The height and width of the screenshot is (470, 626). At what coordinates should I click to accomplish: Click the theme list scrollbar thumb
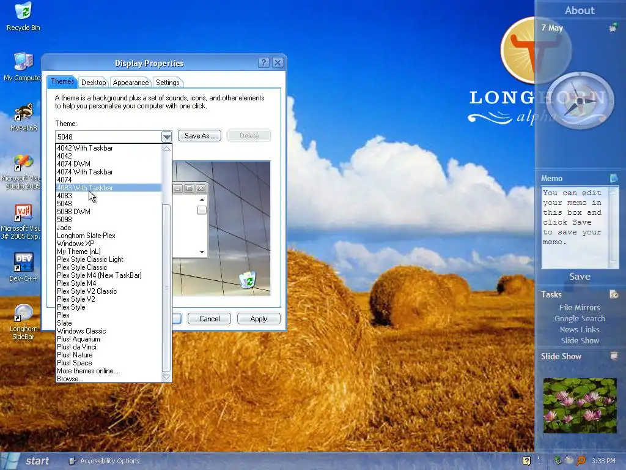166,288
